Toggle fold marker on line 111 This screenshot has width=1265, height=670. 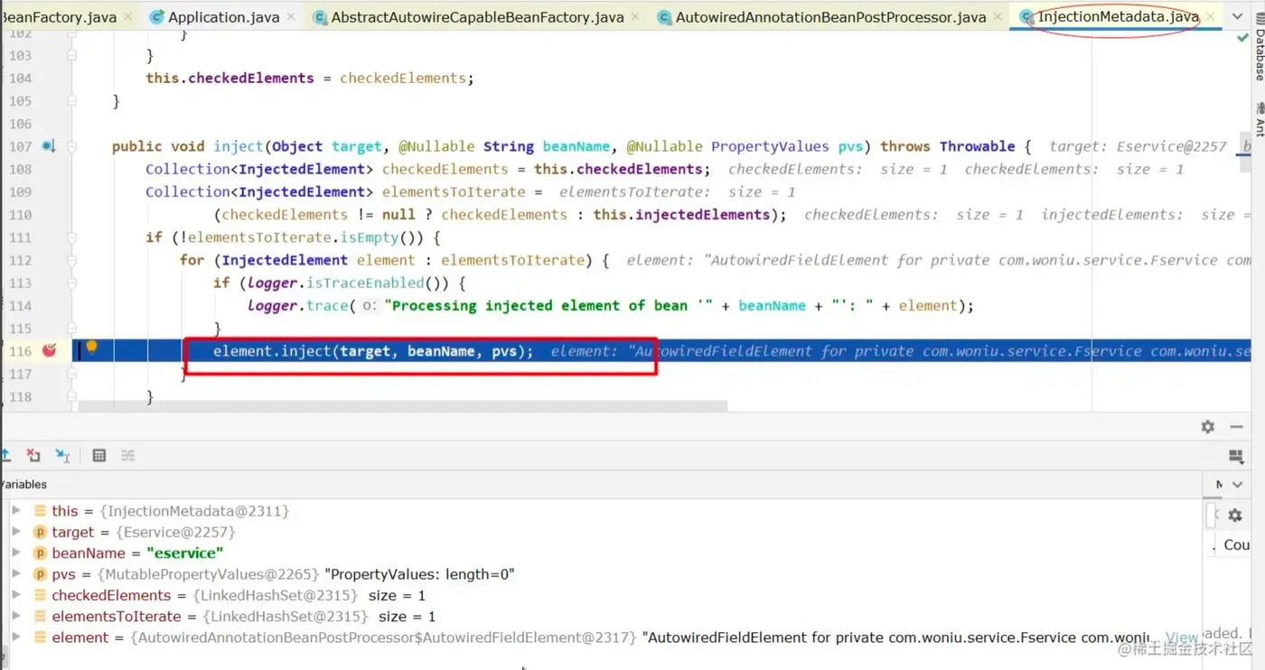pos(71,237)
